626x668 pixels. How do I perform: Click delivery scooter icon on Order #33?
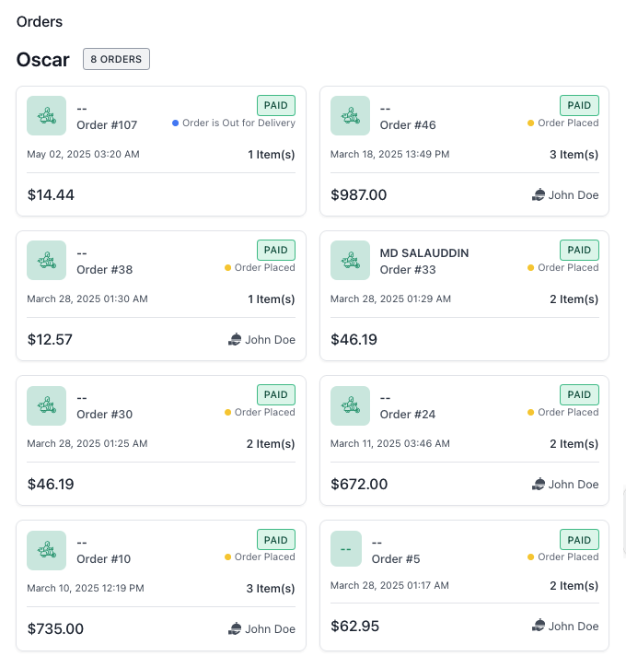click(350, 261)
